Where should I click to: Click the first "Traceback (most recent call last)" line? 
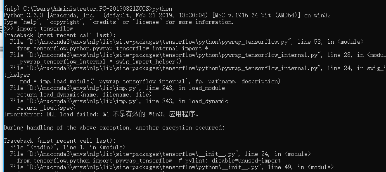[60, 35]
